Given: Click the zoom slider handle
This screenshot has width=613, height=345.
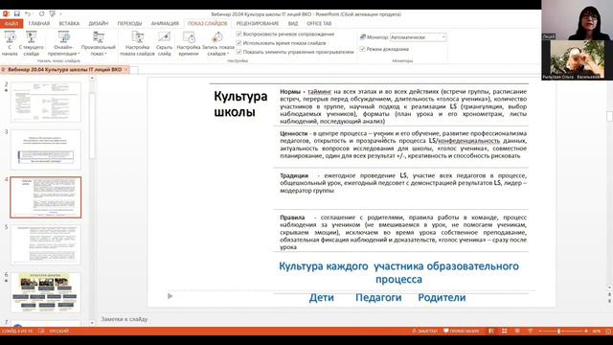Looking at the screenshot, I should coord(559,331).
